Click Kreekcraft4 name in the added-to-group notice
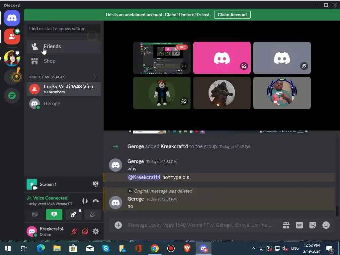The image size is (340, 255). click(174, 146)
